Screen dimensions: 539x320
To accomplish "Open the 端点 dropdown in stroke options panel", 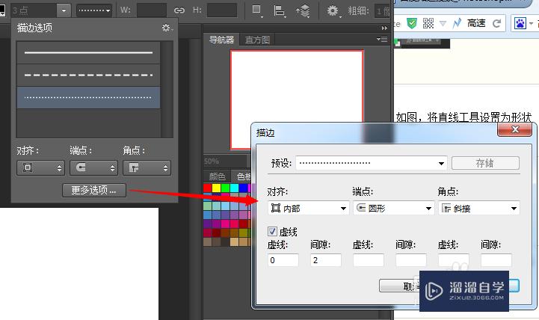I will 93,168.
